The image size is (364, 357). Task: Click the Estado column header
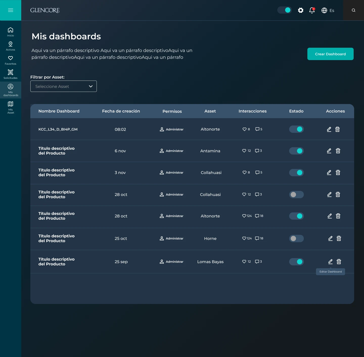(x=296, y=111)
